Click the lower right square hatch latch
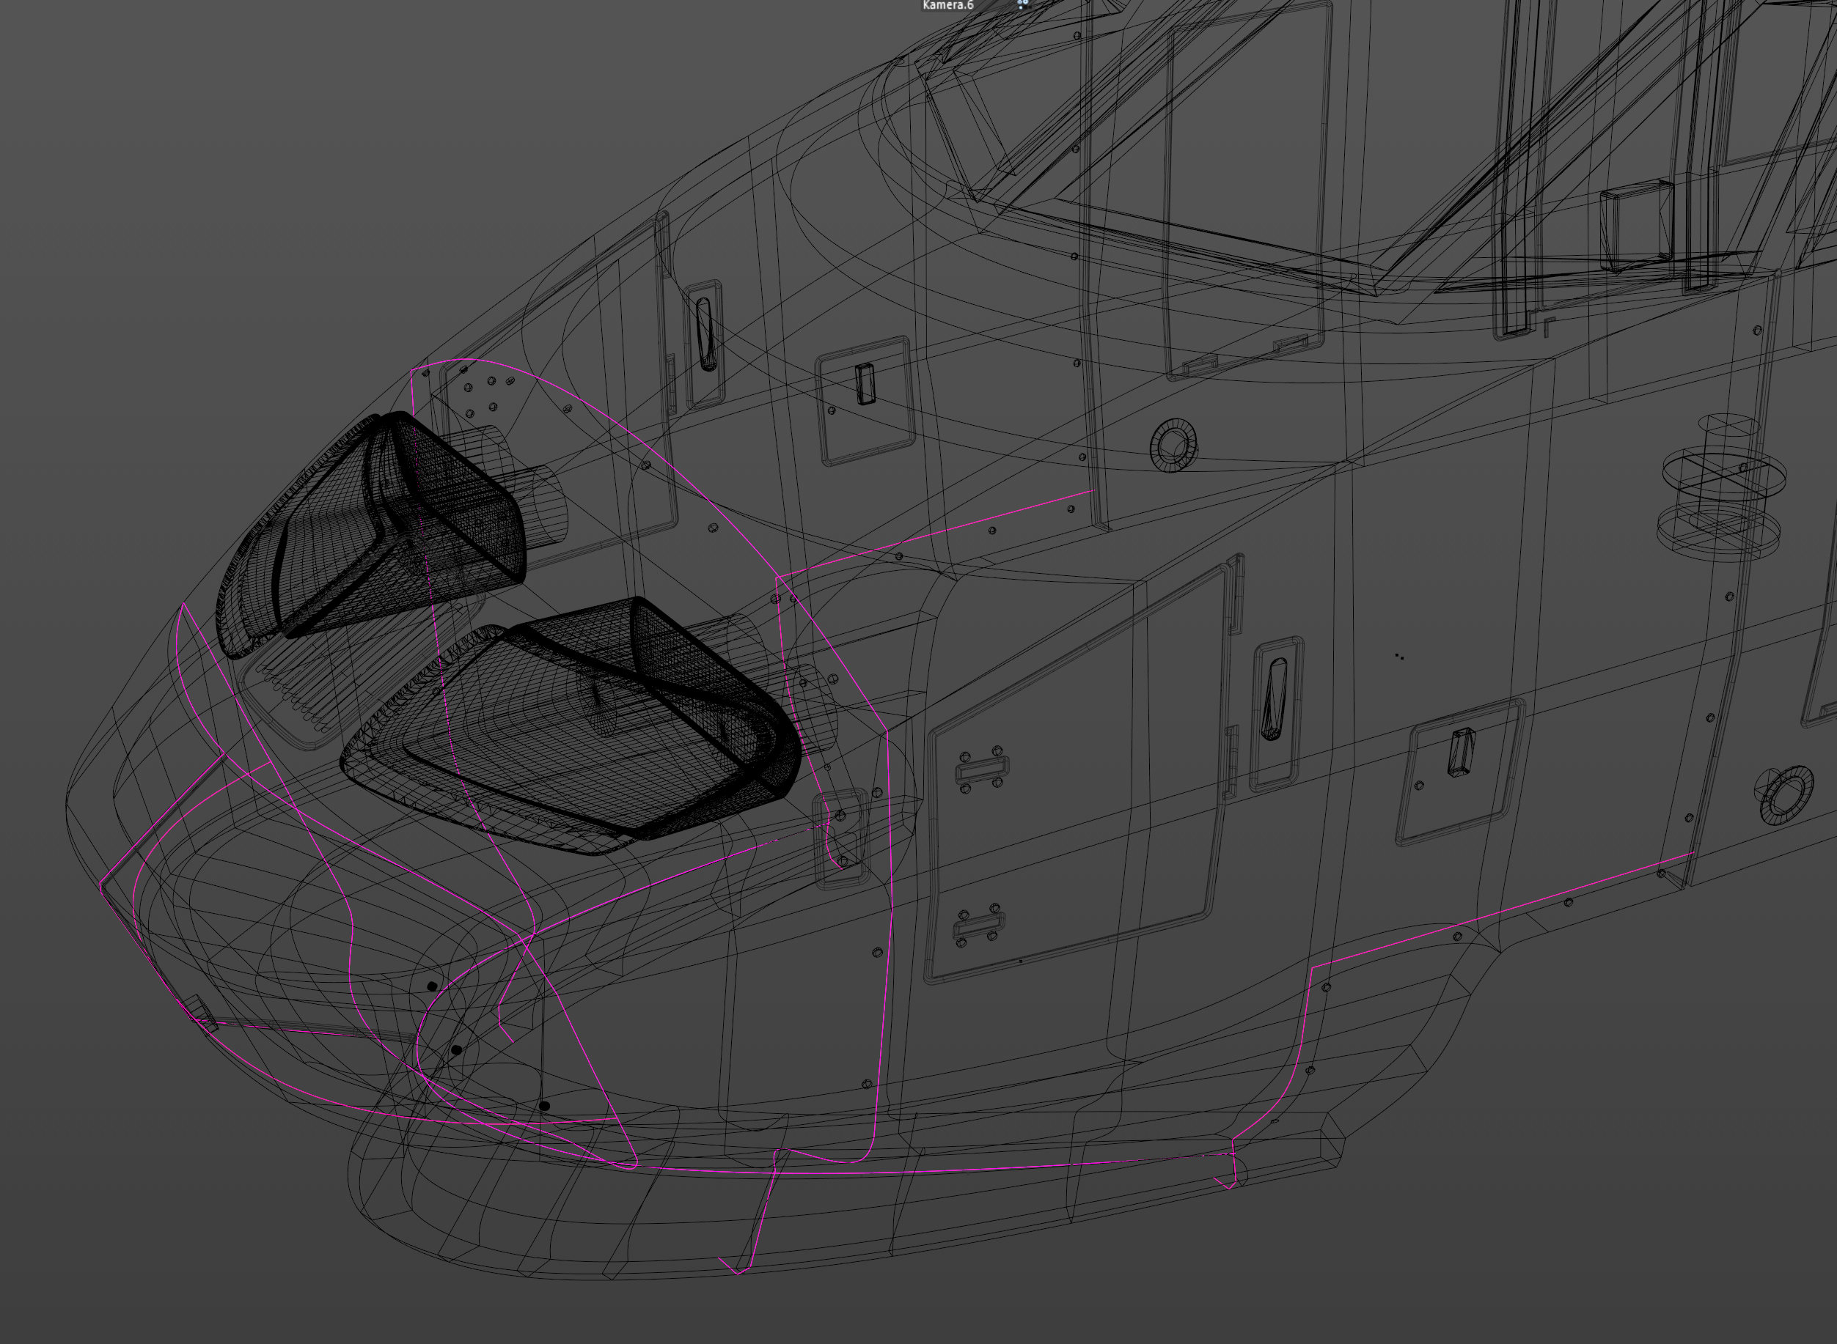The width and height of the screenshot is (1837, 1344). pos(1460,752)
